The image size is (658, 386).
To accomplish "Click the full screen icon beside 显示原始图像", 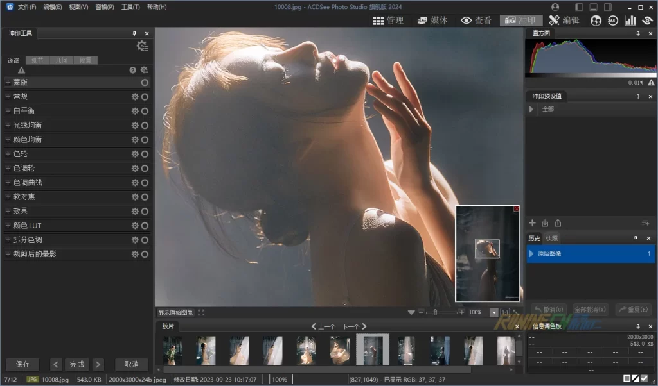I will pos(201,312).
